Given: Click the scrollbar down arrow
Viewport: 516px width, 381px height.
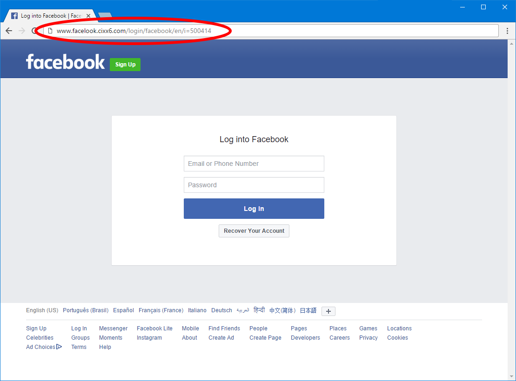Looking at the screenshot, I should [x=511, y=377].
